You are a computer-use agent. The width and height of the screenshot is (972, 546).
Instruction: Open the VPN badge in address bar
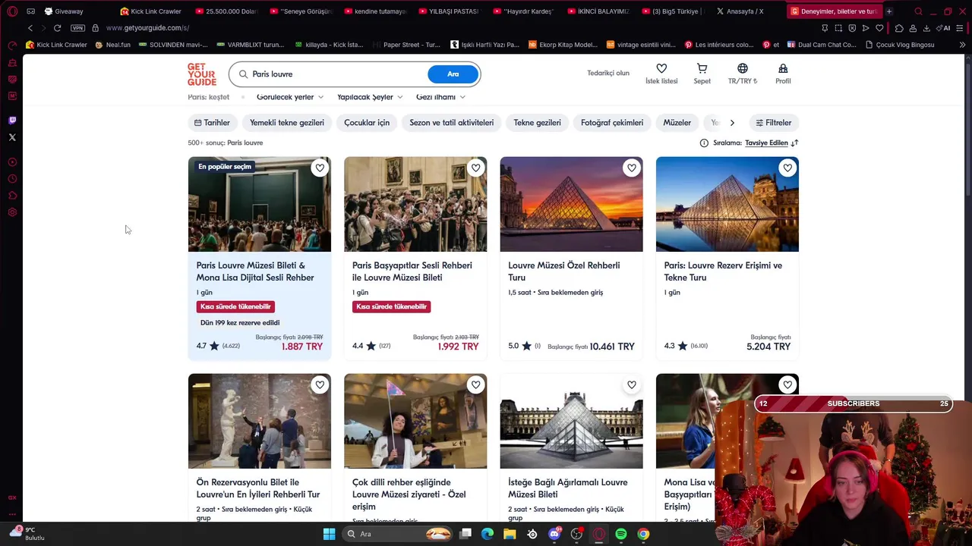pyautogui.click(x=77, y=28)
